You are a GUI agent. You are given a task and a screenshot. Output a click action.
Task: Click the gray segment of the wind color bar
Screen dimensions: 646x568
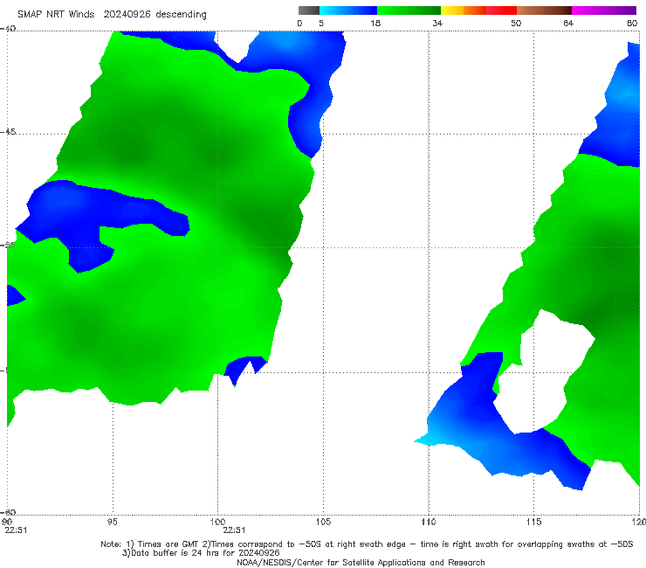click(x=309, y=10)
